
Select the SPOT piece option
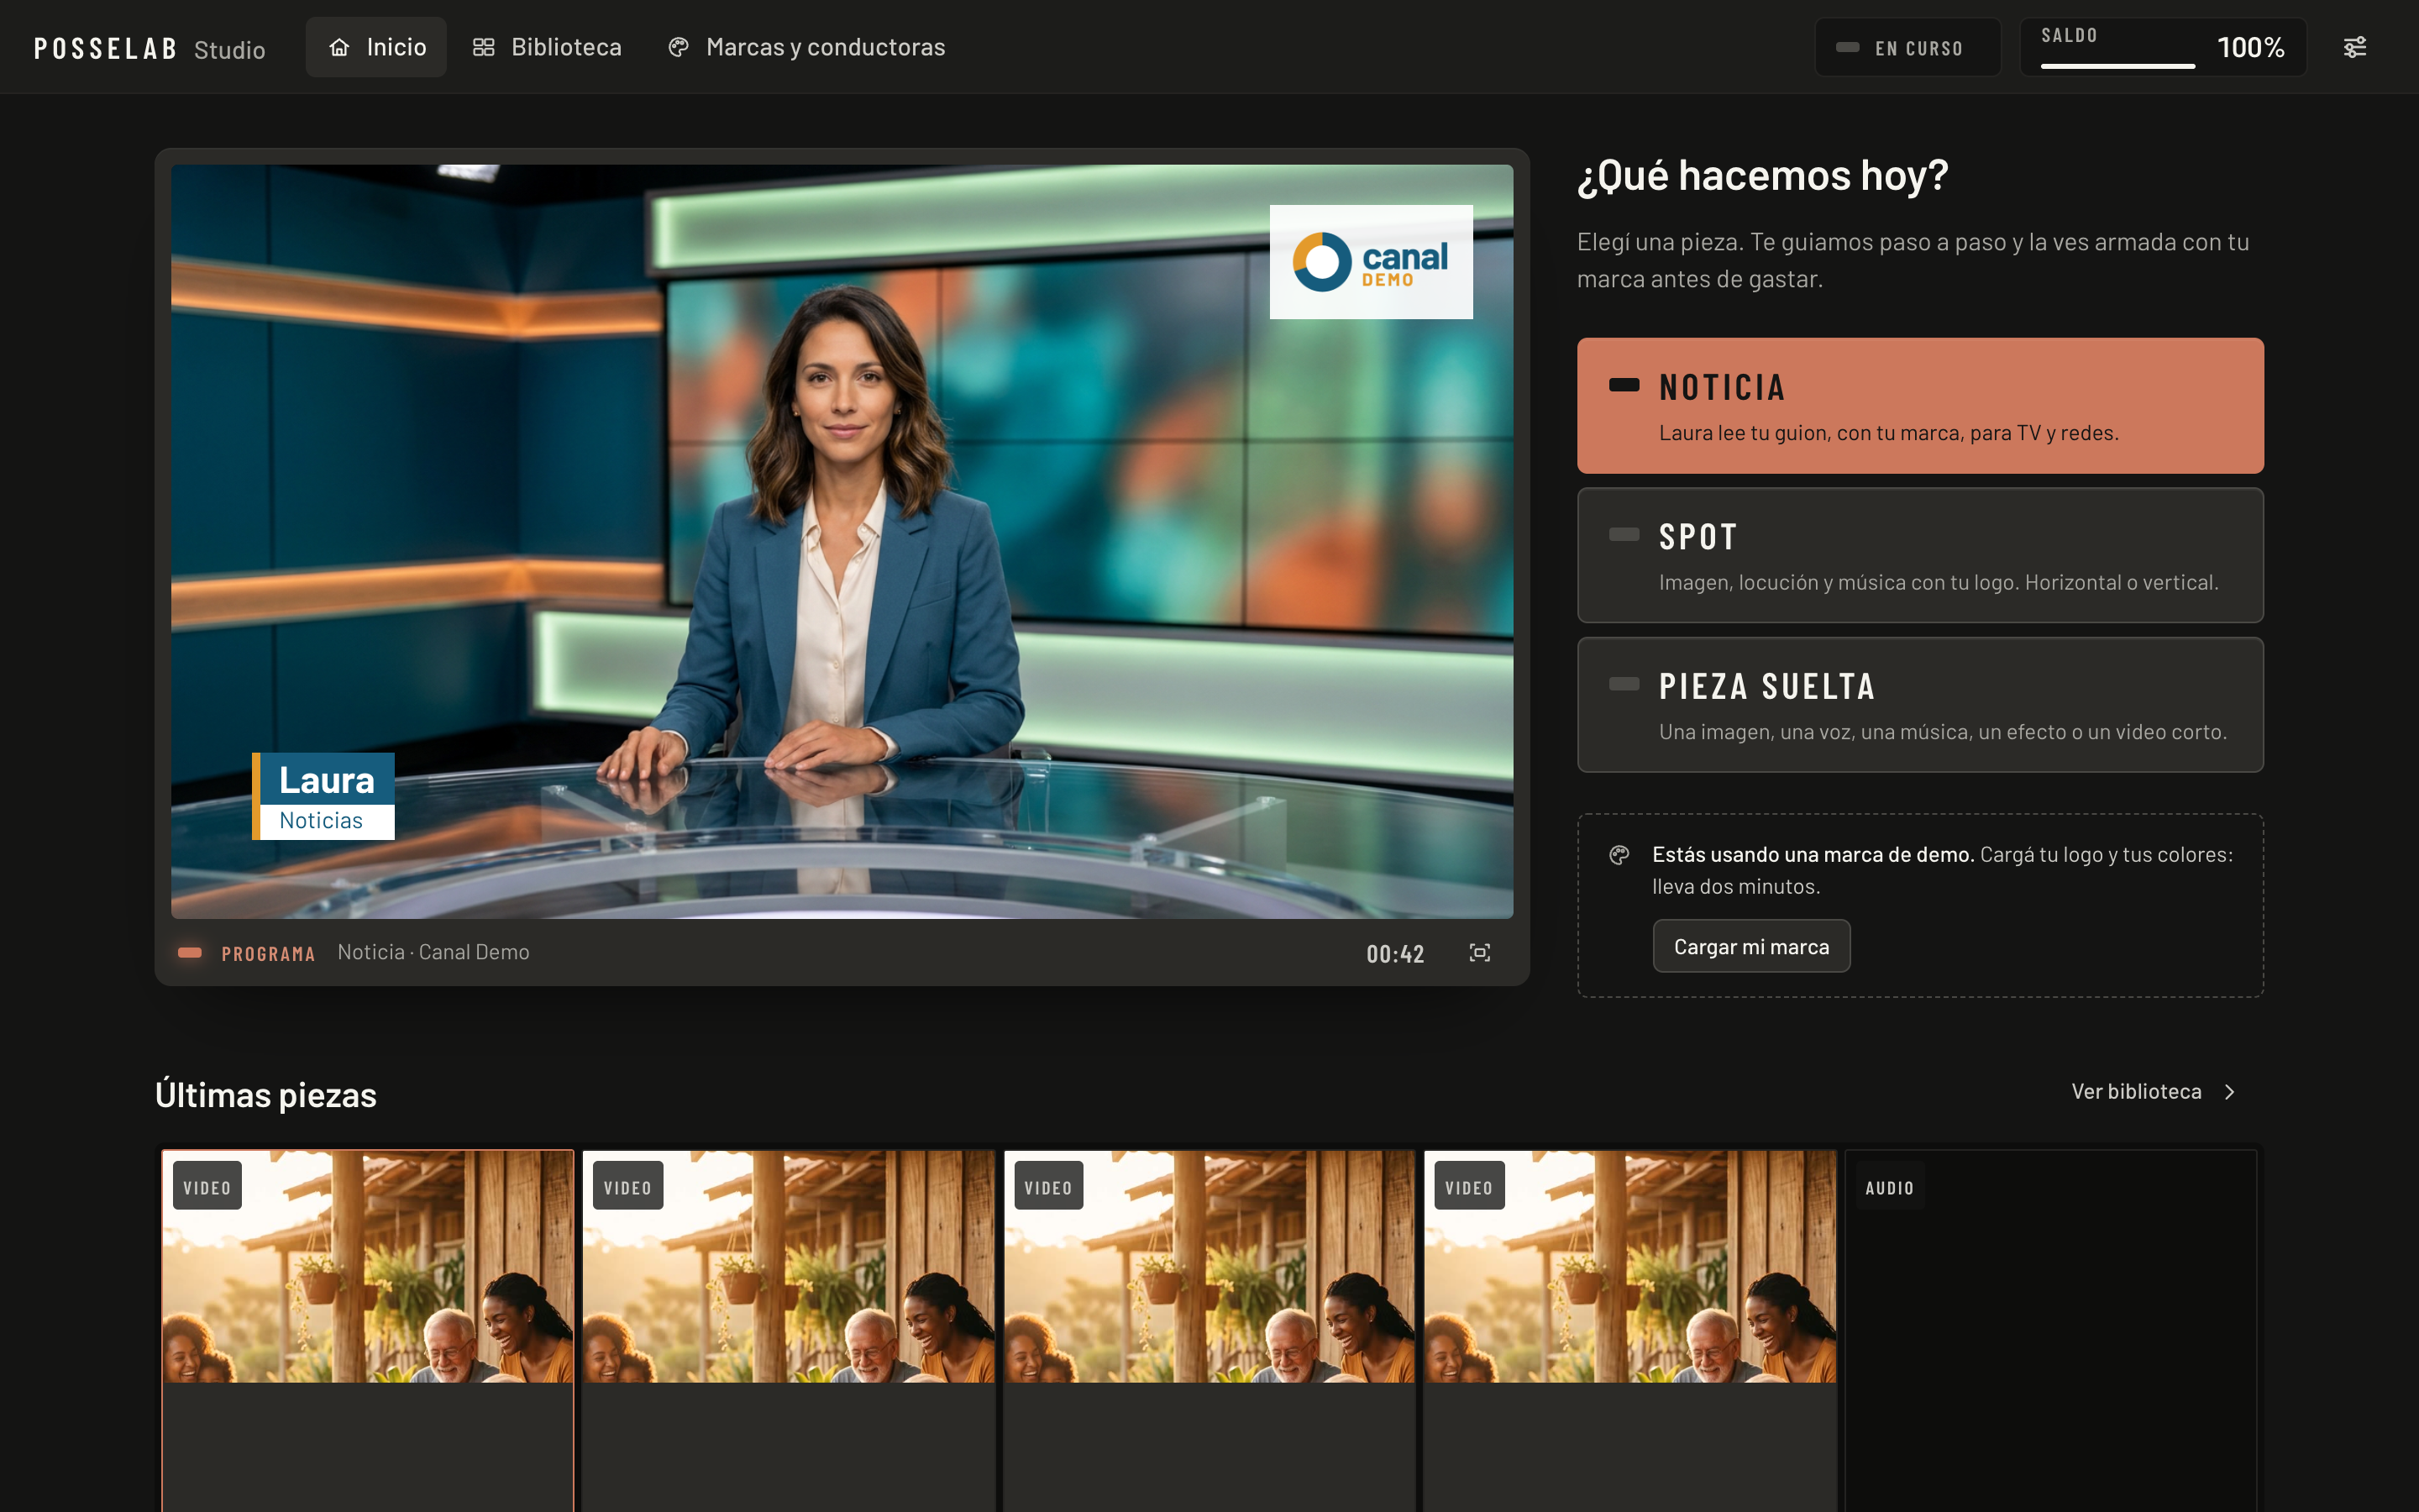[x=1919, y=555]
